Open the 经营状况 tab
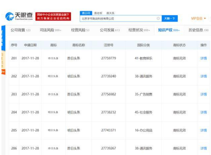 (139, 30)
